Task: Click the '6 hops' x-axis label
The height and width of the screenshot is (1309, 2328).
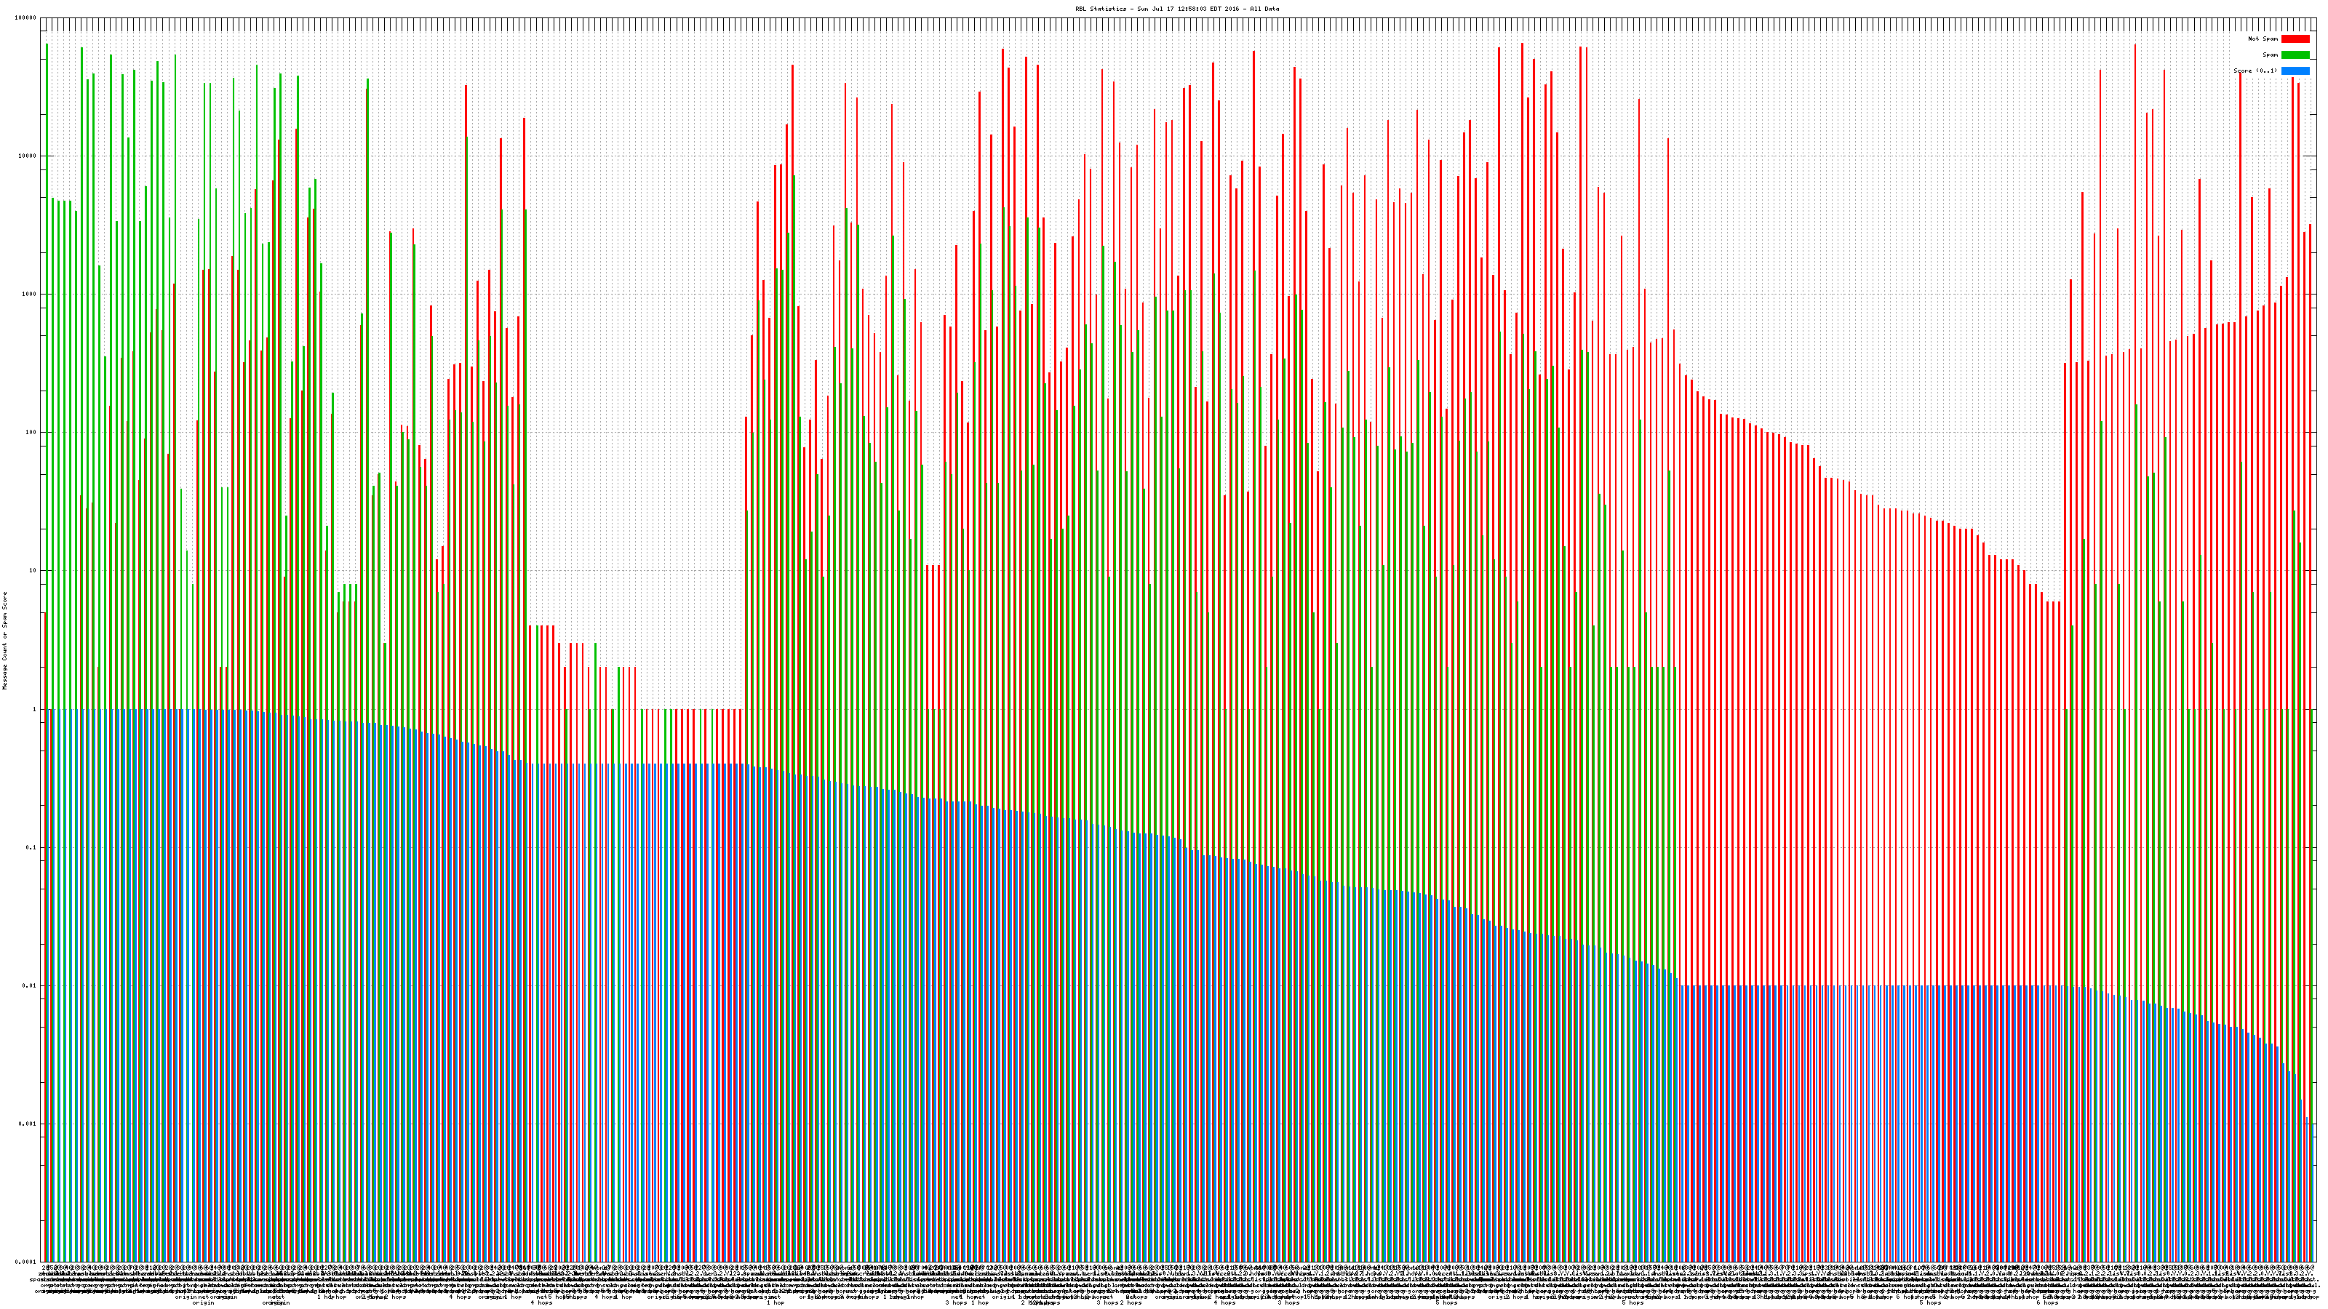Action: point(2047,1302)
